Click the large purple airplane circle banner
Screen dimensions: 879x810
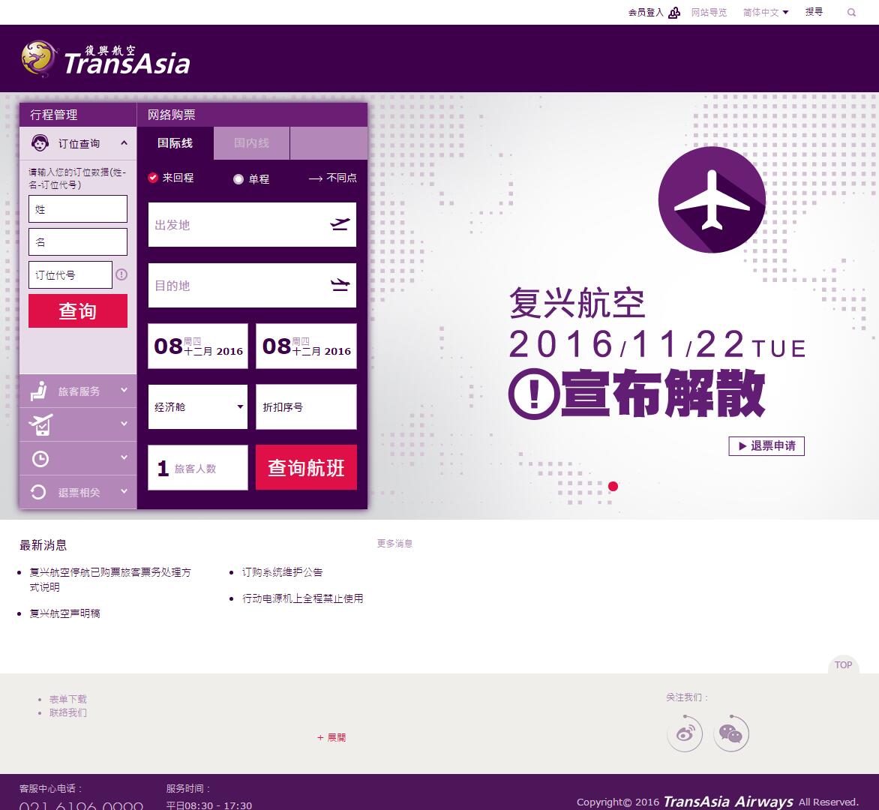point(712,199)
